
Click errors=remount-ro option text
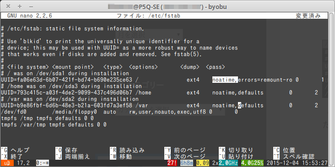coord(265,80)
